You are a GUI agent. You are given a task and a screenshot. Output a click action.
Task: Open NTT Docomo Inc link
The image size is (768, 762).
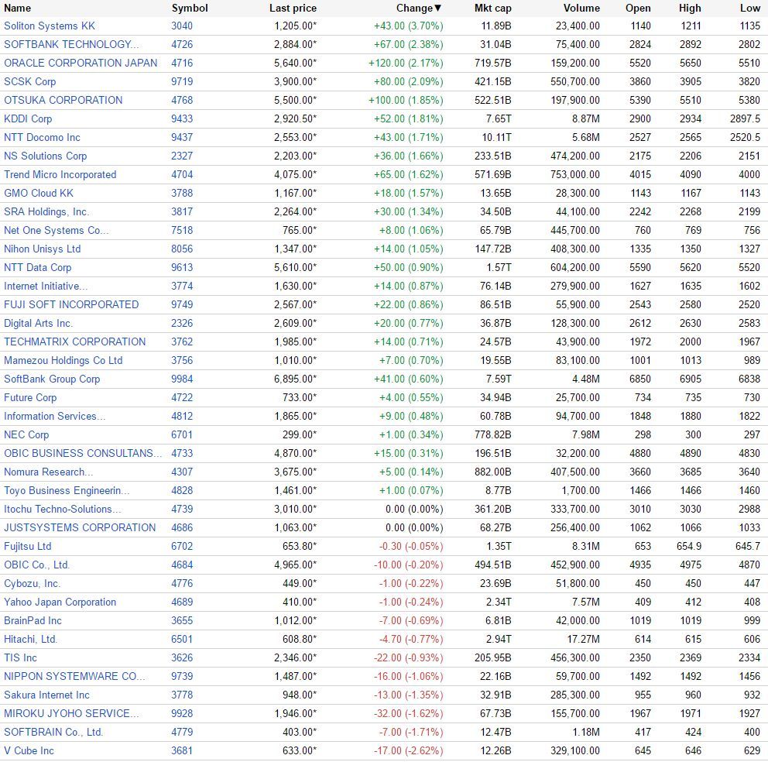tap(42, 138)
